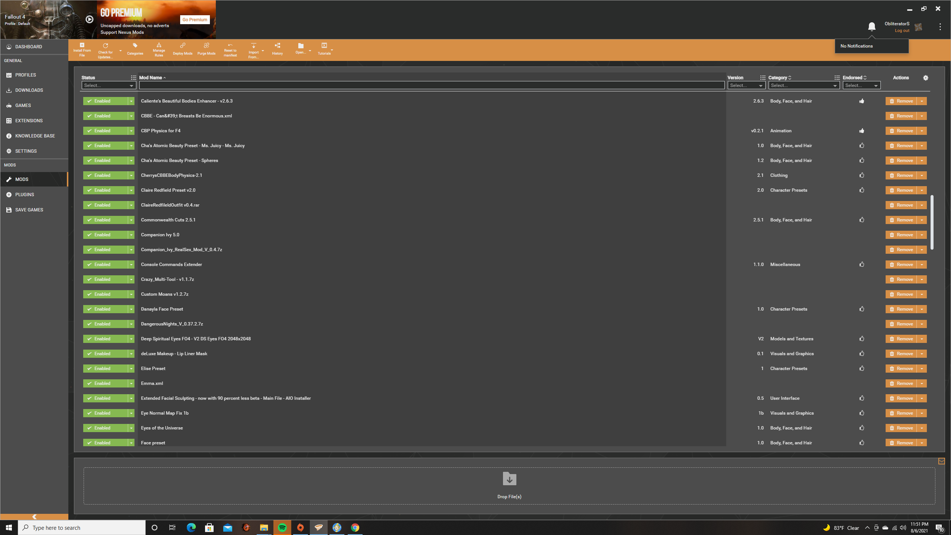This screenshot has height=535, width=951.
Task: Launch Fallout 4 with the play button
Action: pyautogui.click(x=90, y=19)
